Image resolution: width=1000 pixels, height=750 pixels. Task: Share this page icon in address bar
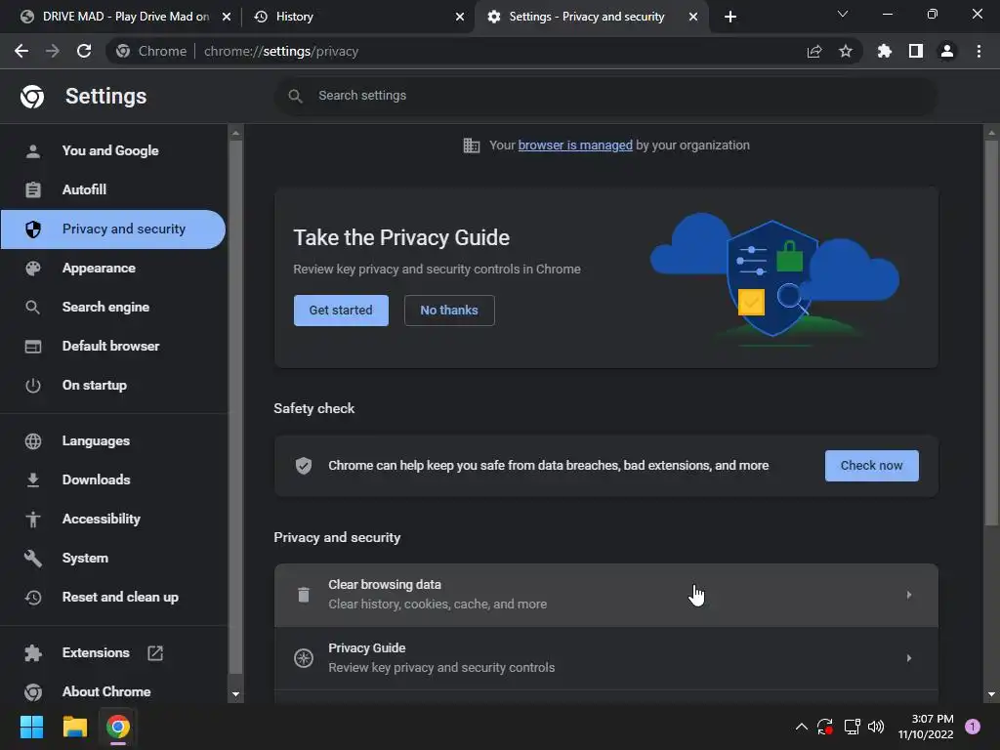click(813, 51)
